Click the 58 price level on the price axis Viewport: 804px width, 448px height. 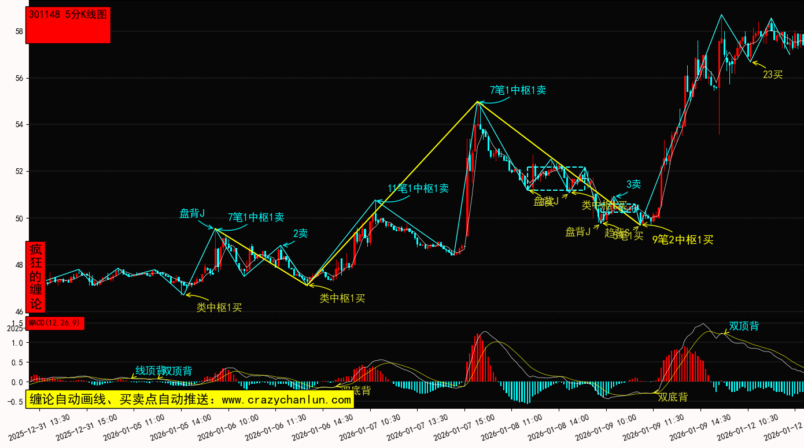tap(17, 31)
